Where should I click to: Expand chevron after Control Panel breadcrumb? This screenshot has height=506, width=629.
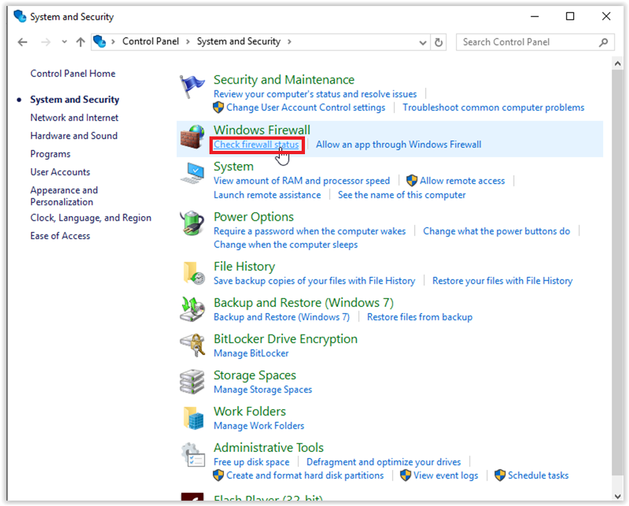point(188,42)
